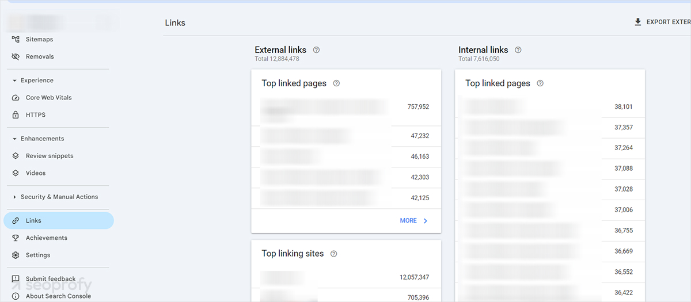
Task: Click the Sitemaps icon in sidebar
Action: (x=16, y=39)
